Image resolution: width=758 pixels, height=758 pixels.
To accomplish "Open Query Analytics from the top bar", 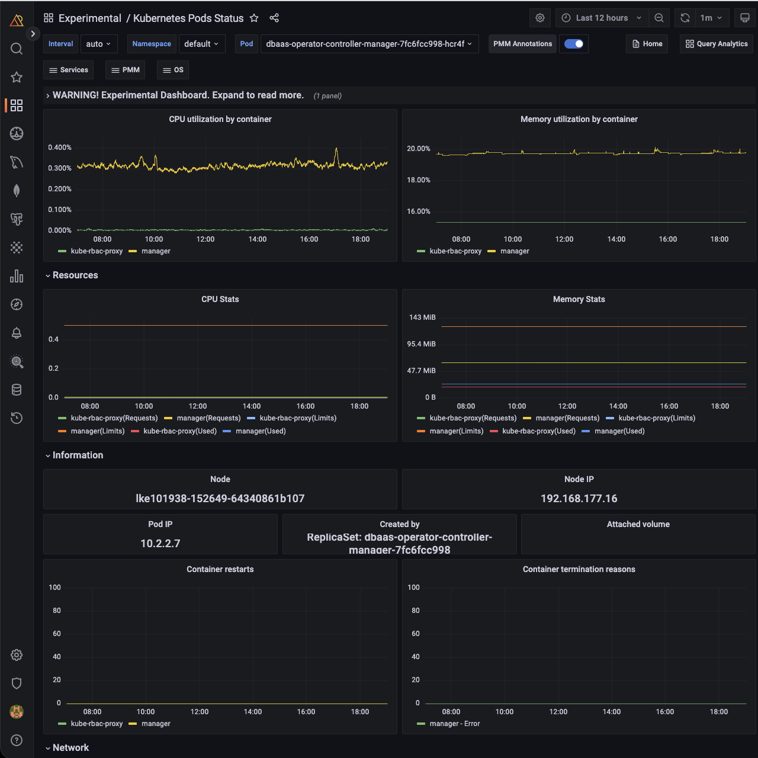I will [x=716, y=44].
